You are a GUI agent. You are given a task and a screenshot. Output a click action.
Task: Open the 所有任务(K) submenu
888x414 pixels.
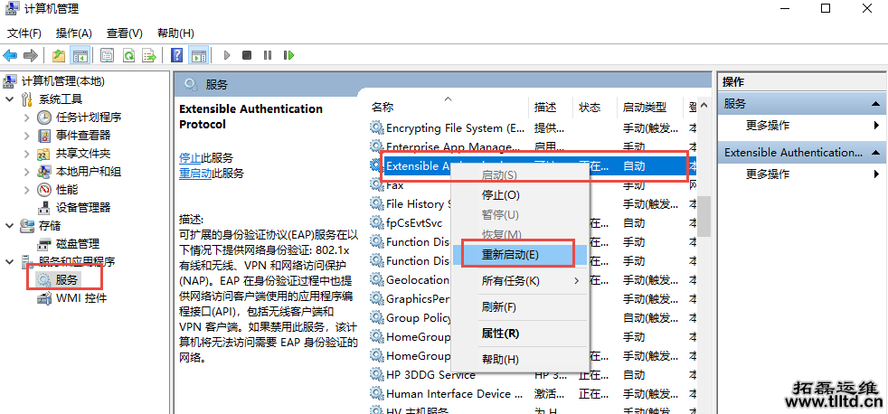[x=521, y=281]
